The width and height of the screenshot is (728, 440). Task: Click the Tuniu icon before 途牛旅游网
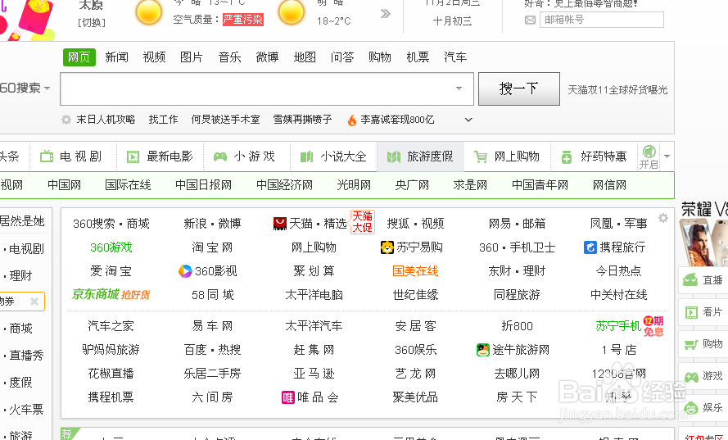tap(483, 349)
